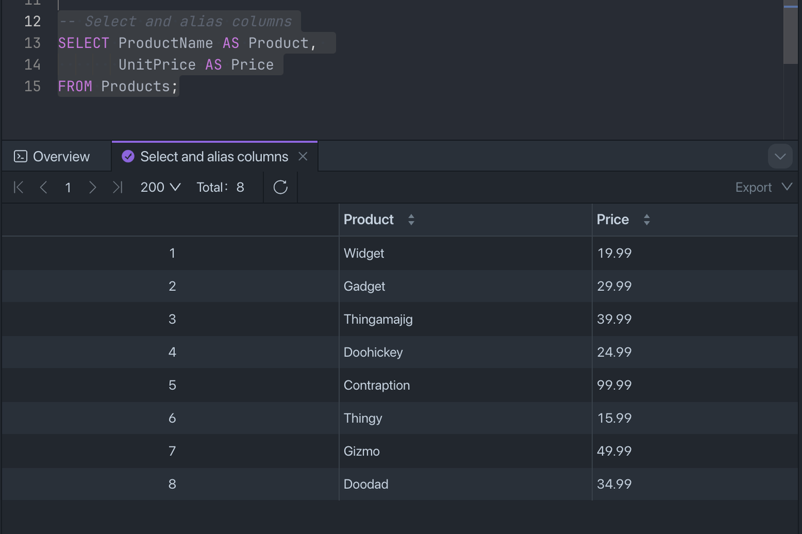Go to the next results page

click(93, 187)
